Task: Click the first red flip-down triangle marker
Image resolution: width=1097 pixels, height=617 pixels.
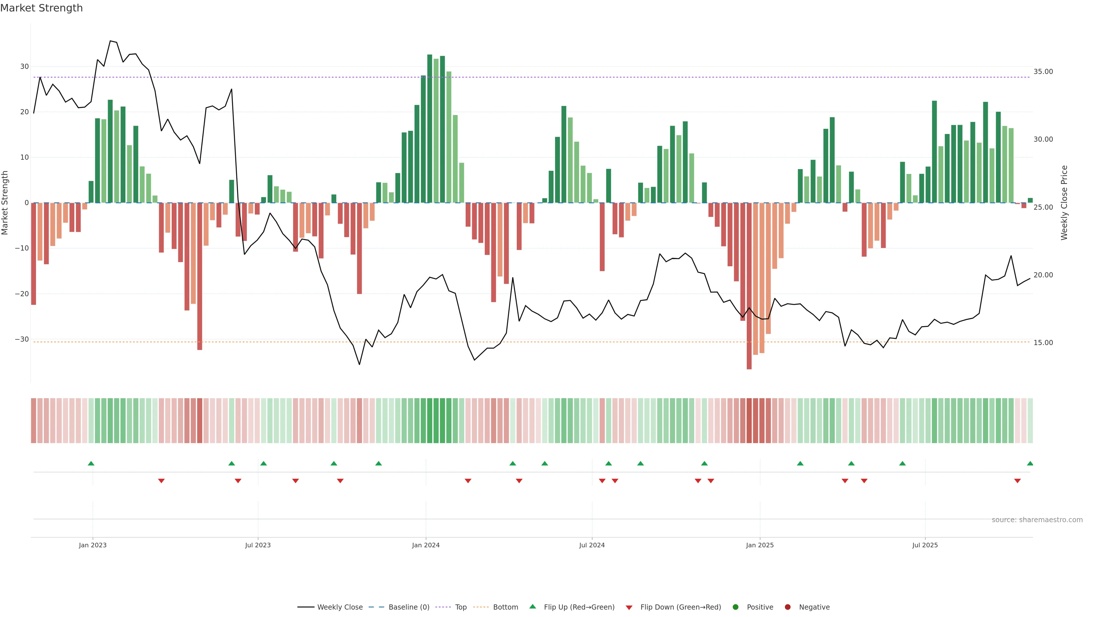Action: click(161, 481)
